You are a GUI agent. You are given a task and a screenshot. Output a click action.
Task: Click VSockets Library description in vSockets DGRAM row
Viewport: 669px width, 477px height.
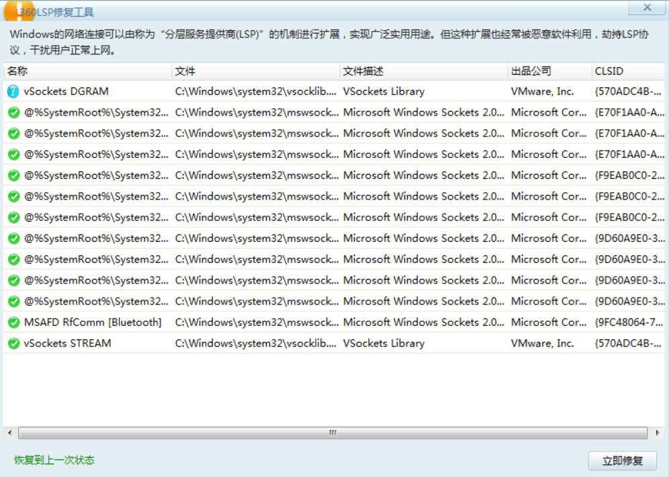[x=384, y=91]
